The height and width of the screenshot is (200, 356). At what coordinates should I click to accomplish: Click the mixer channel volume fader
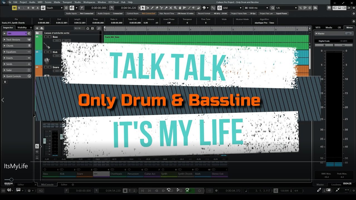tap(44, 141)
